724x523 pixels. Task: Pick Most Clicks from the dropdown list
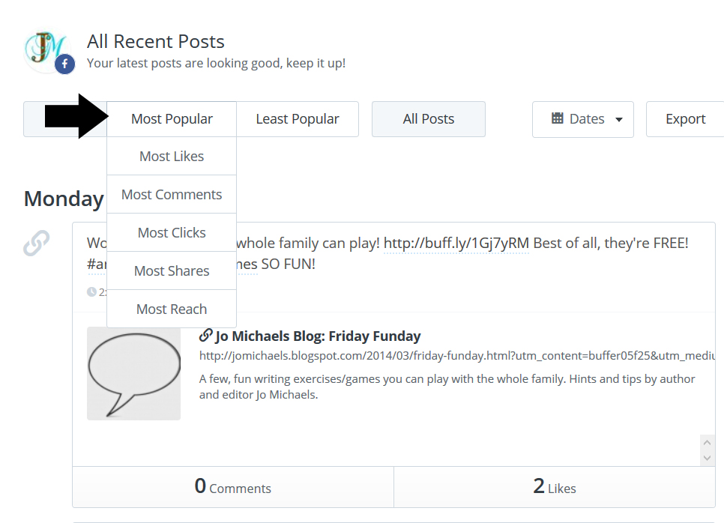click(172, 233)
